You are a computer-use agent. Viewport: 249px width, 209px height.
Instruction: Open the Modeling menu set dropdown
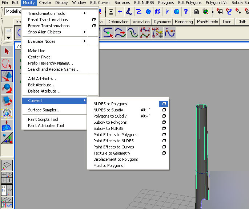click(13, 11)
